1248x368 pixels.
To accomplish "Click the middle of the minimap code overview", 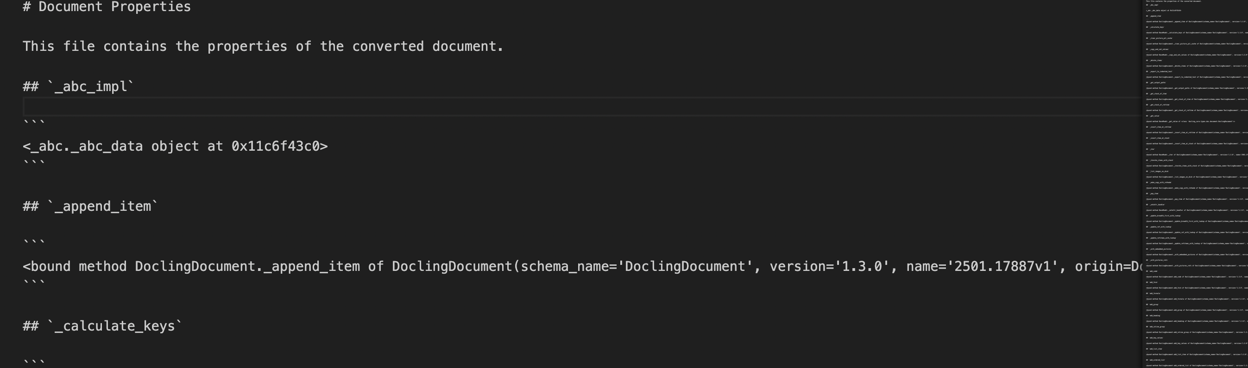I will 1195,184.
